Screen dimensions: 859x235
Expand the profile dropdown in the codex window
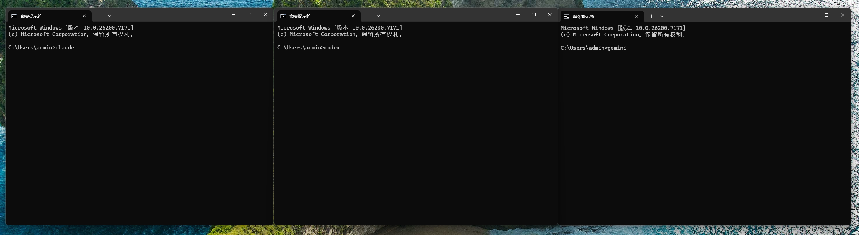pos(378,16)
